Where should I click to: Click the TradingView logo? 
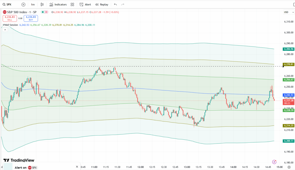[x=19, y=160]
